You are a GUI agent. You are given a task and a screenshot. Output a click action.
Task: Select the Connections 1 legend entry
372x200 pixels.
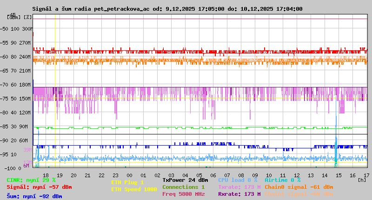pyautogui.click(x=183, y=187)
